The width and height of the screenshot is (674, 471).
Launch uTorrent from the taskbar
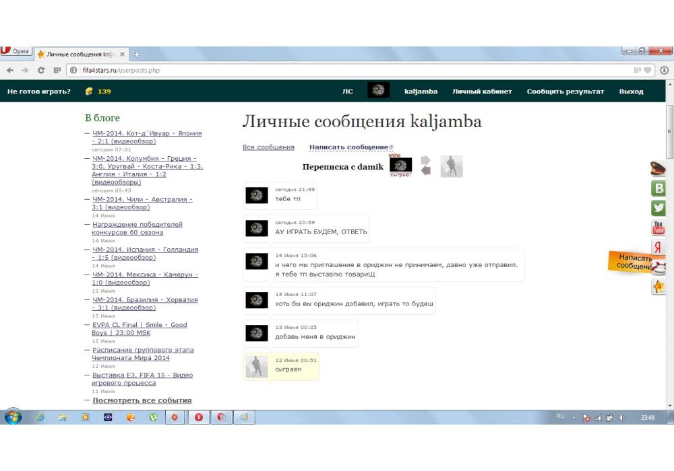coord(153,417)
